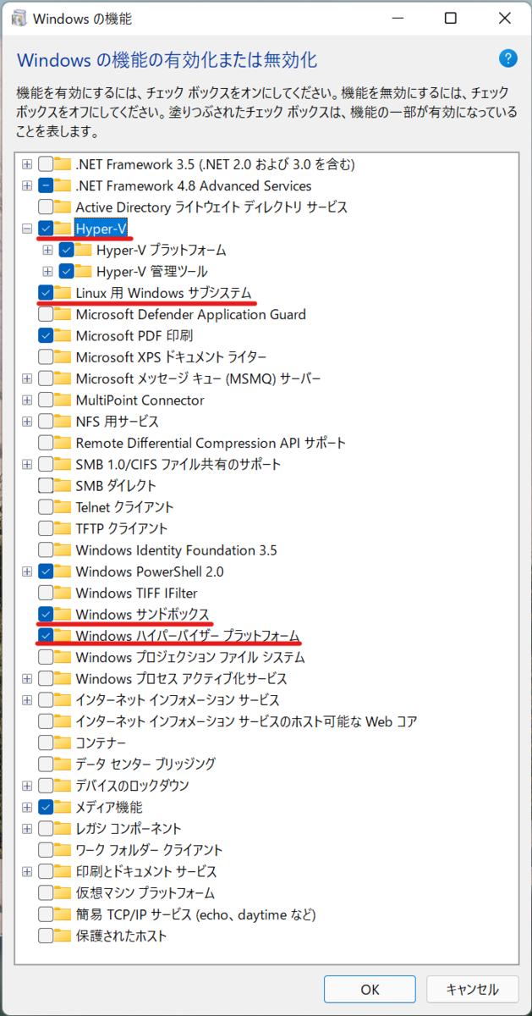Check Remote Differential Compression API サポート
Viewport: 532px width, 1016px height.
tap(46, 443)
